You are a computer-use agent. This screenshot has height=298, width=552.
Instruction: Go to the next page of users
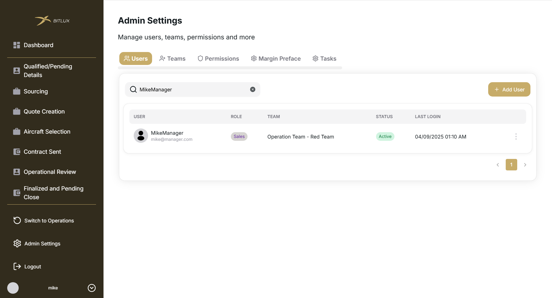coord(525,165)
